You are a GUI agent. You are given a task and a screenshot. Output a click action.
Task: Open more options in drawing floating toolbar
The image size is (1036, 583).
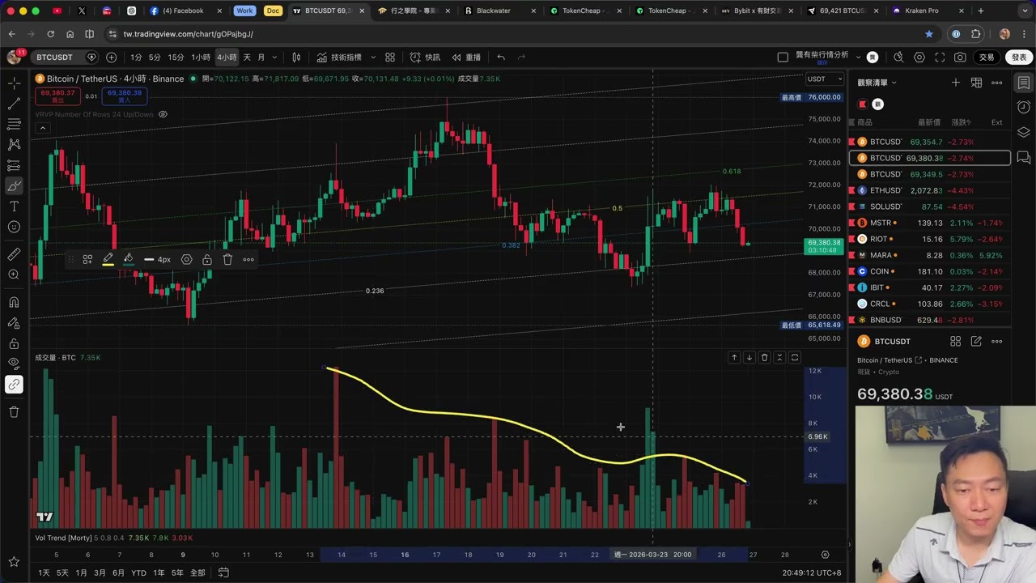pos(248,259)
